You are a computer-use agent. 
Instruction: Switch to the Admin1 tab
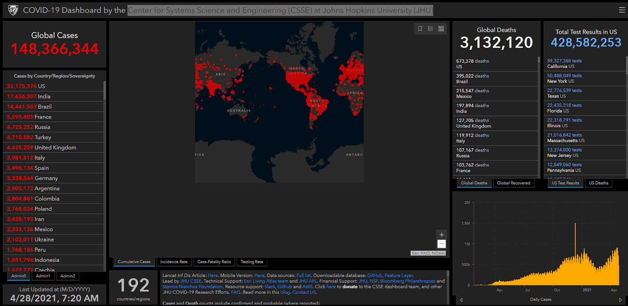click(x=43, y=276)
